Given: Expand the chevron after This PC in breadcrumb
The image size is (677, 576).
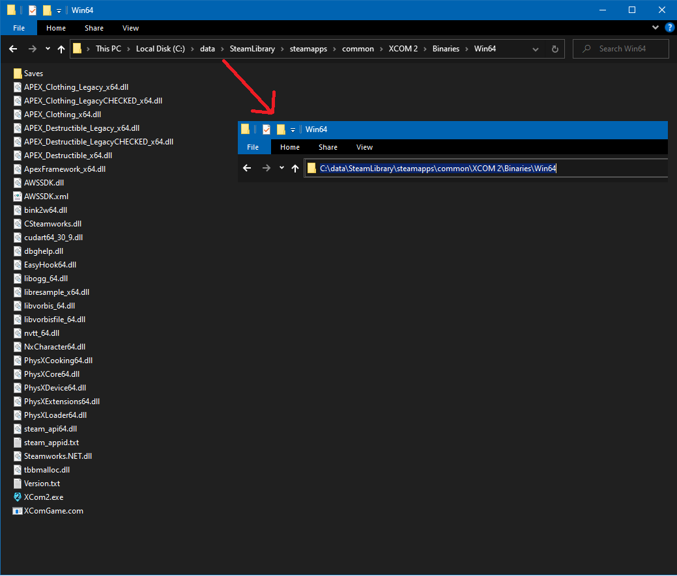Looking at the screenshot, I should [x=128, y=49].
